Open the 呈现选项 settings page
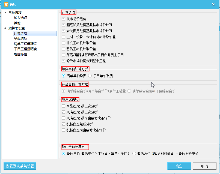 [x=20, y=39]
